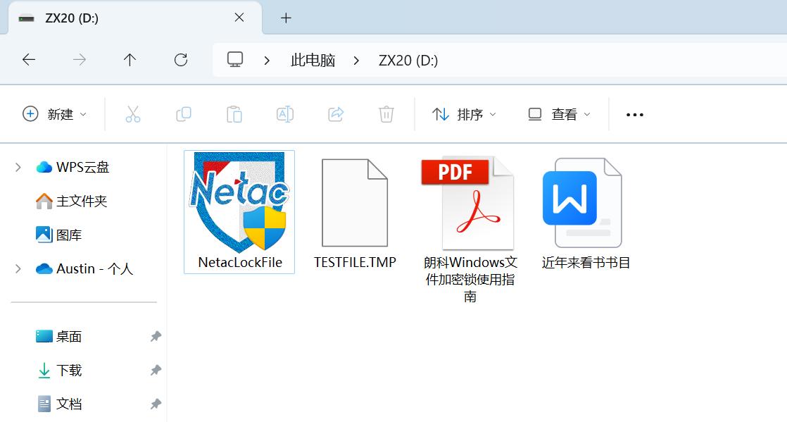Expand chevron before ZX20 (D:) breadcrumb
This screenshot has width=787, height=422.
coord(356,61)
